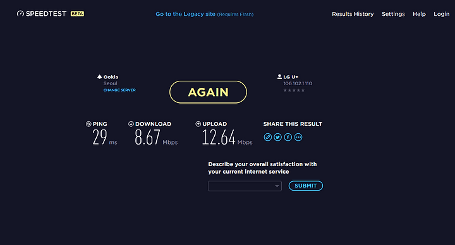This screenshot has height=245, width=455.
Task: Open the Help page
Action: point(419,14)
